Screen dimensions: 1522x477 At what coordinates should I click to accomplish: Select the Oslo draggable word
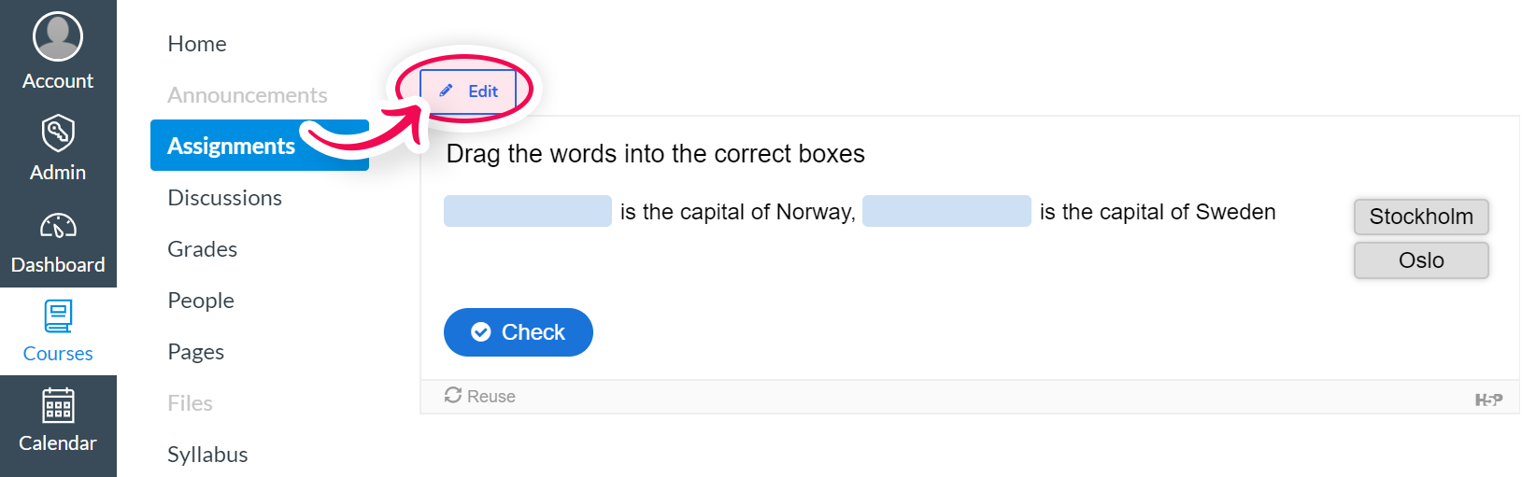click(1421, 260)
